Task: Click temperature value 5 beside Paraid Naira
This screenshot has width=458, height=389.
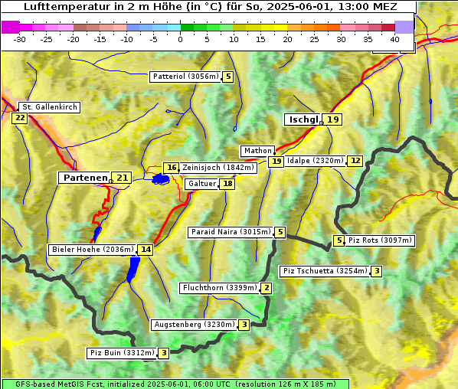Action: tap(280, 232)
